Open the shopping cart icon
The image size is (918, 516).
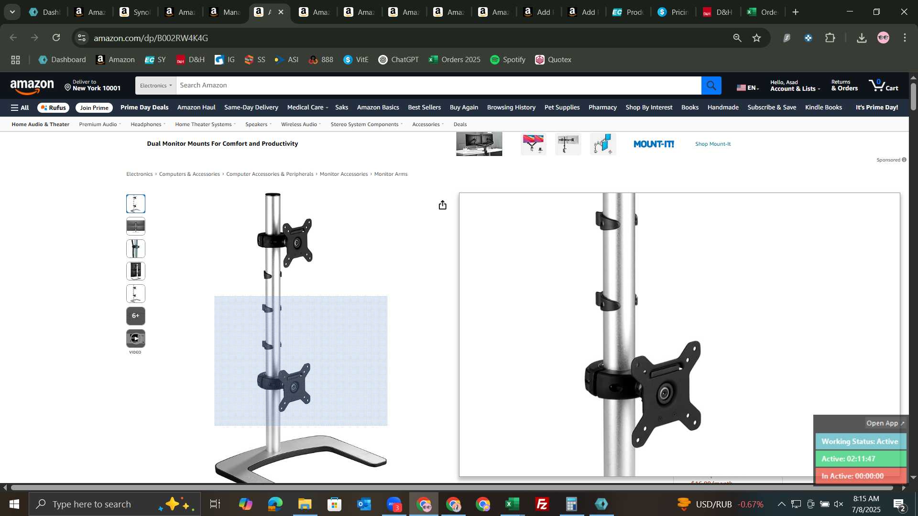tap(884, 86)
